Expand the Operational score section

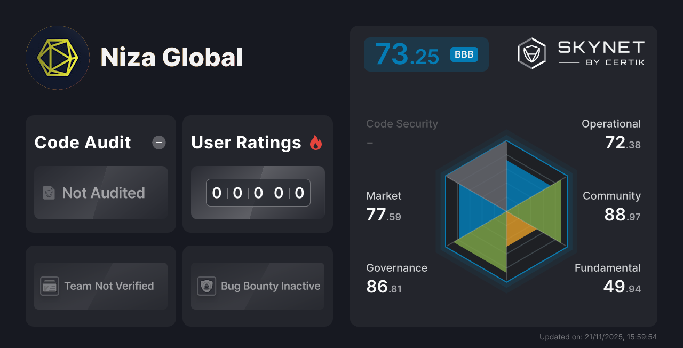click(x=611, y=133)
